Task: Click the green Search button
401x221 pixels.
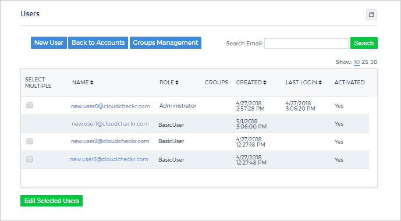Action: (x=364, y=43)
